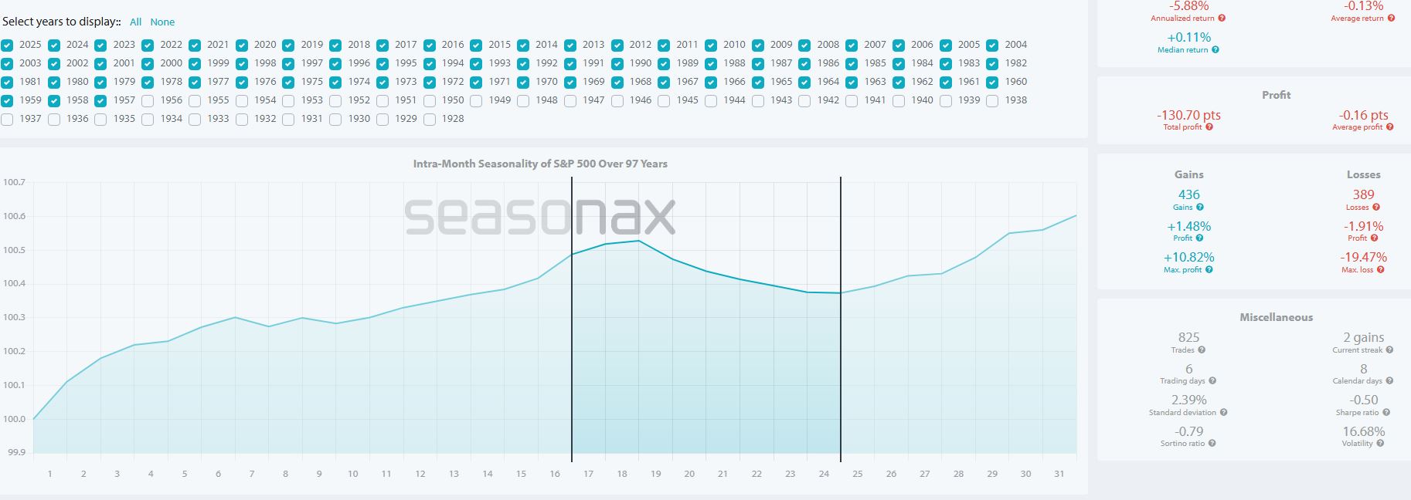Image resolution: width=1411 pixels, height=500 pixels.
Task: Click the Sharpe ratio help icon
Action: 1386,413
